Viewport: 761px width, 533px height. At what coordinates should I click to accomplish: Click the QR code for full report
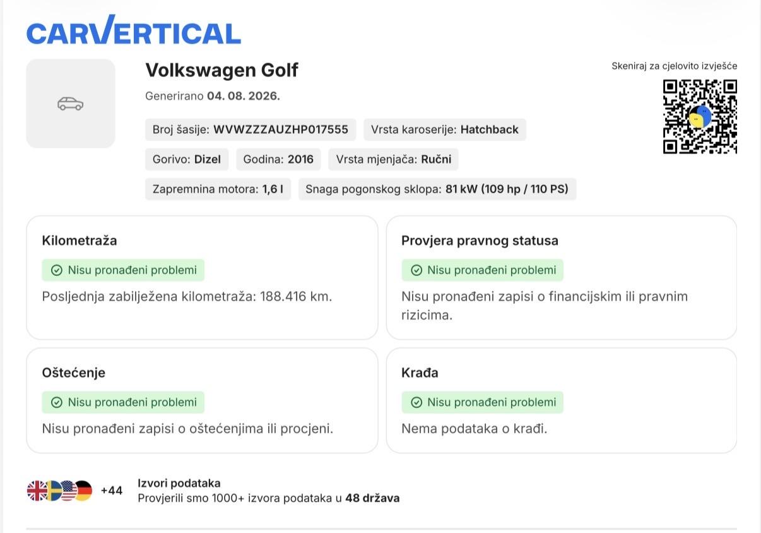700,116
